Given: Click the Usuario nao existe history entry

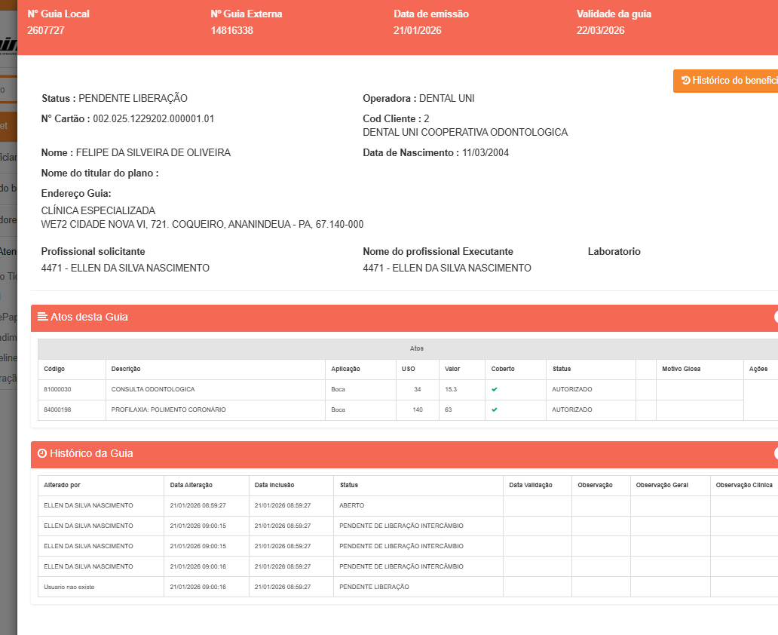Looking at the screenshot, I should 69,587.
